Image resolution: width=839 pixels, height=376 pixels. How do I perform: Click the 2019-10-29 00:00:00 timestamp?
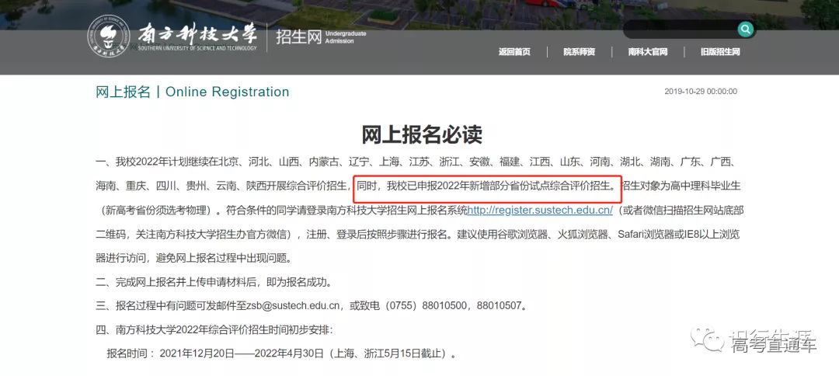(701, 92)
